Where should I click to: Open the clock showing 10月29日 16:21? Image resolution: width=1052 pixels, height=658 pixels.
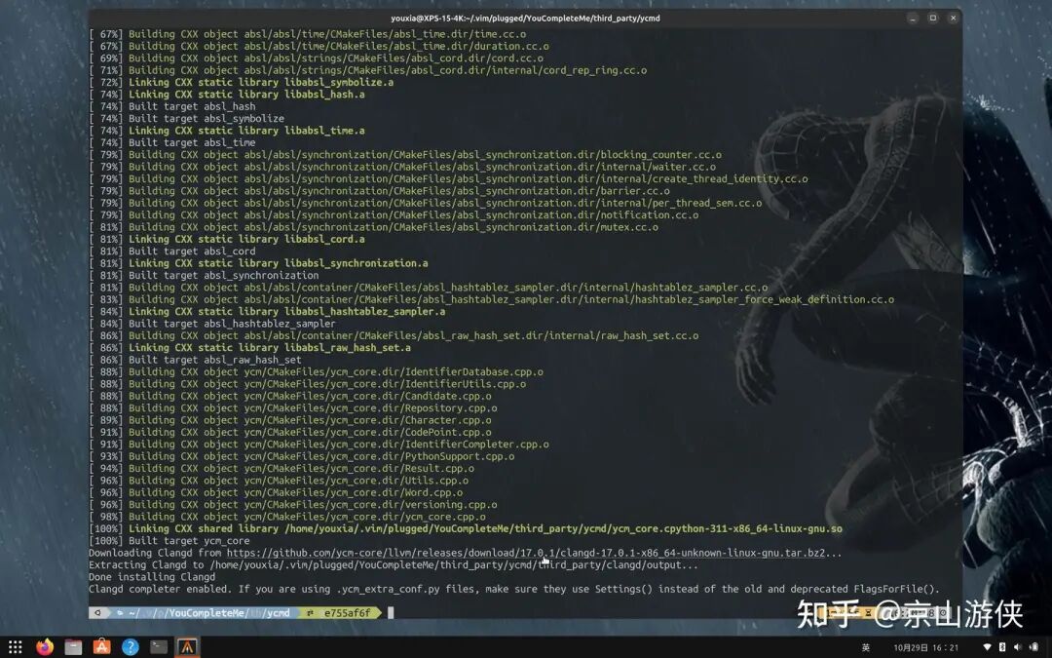(926, 648)
